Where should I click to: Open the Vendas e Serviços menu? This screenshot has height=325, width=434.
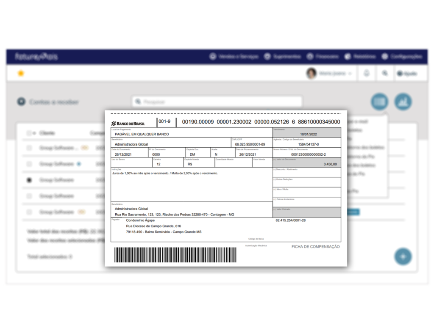pos(234,57)
